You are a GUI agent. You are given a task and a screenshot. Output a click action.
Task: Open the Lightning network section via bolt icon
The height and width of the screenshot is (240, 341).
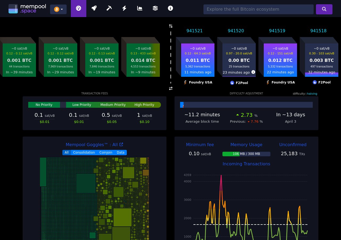pos(124,8)
